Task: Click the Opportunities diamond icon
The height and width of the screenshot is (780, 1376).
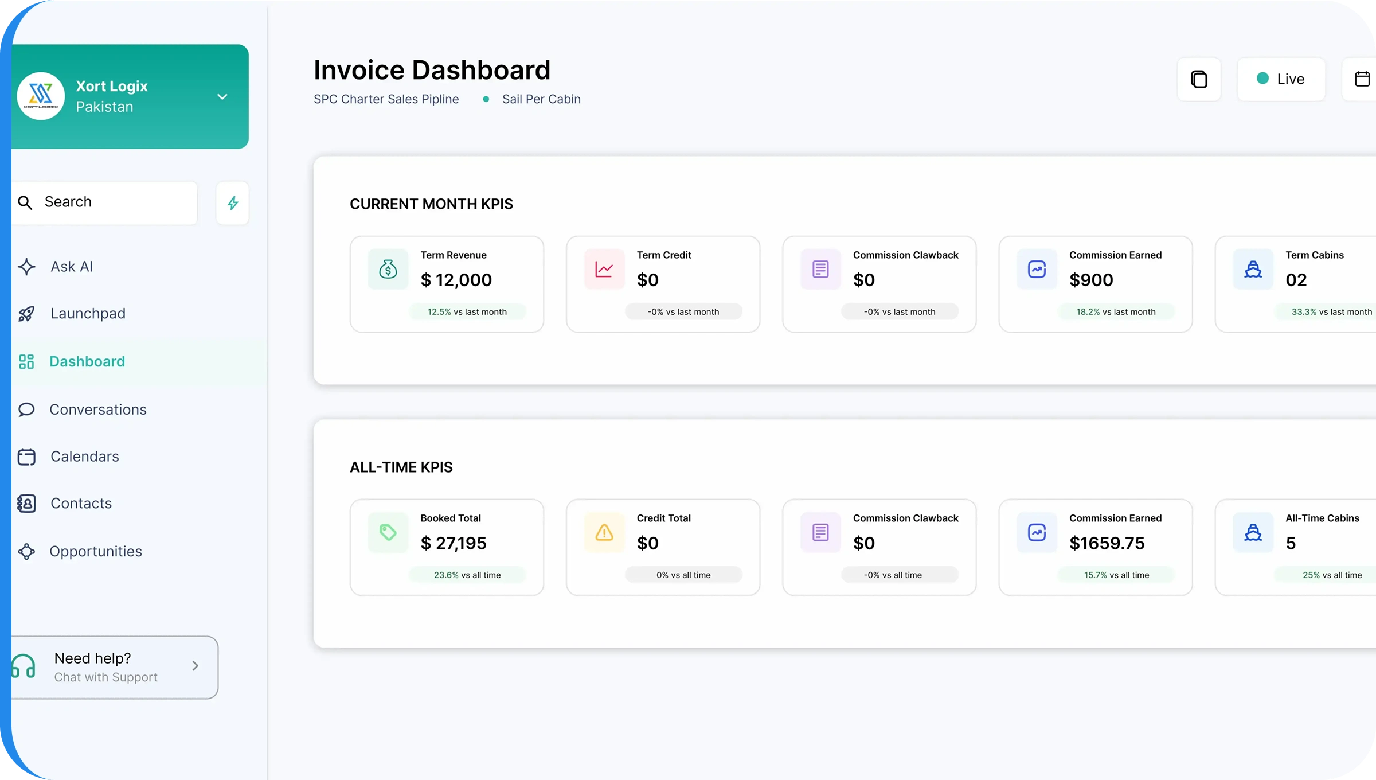Action: 26,552
